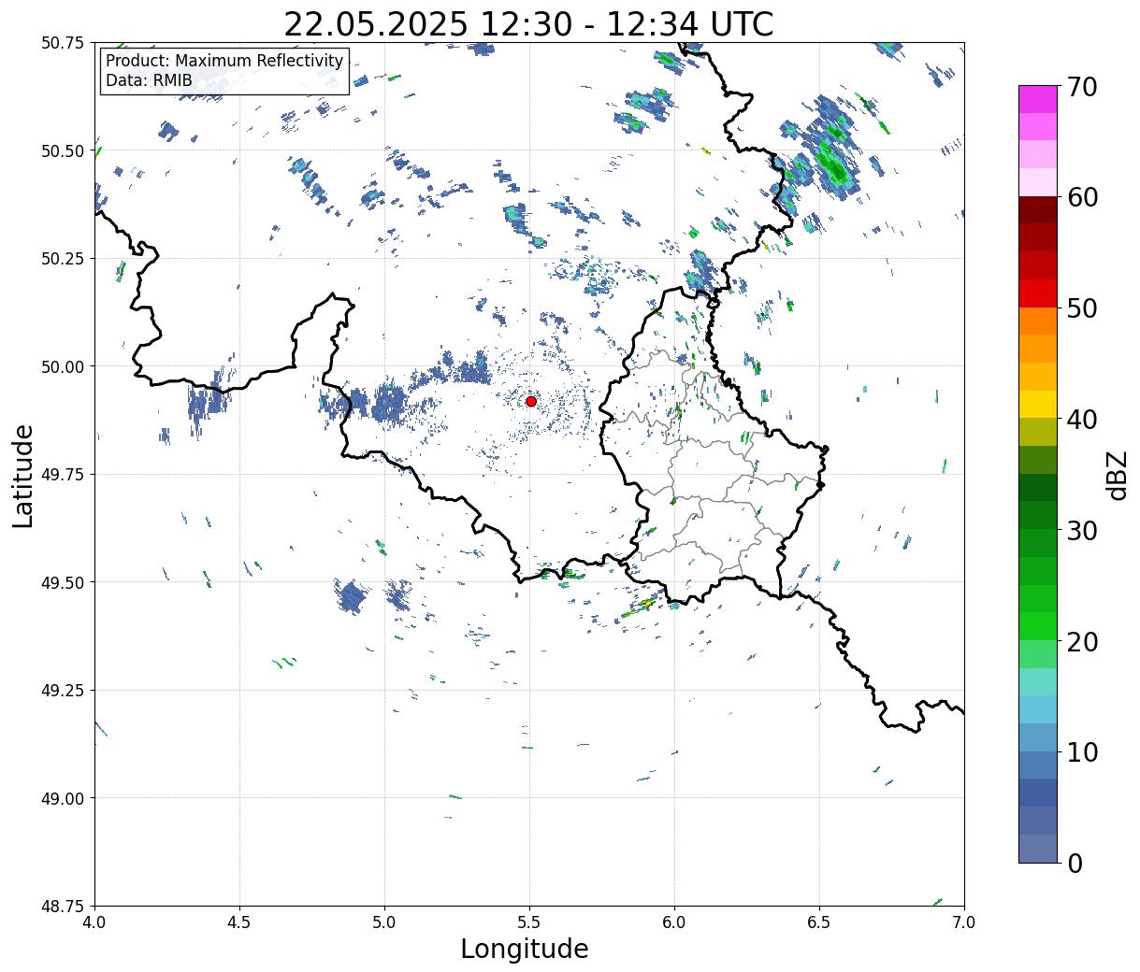Click the 50.50 latitude tick label
This screenshot has height=972, width=1140.
coord(63,150)
